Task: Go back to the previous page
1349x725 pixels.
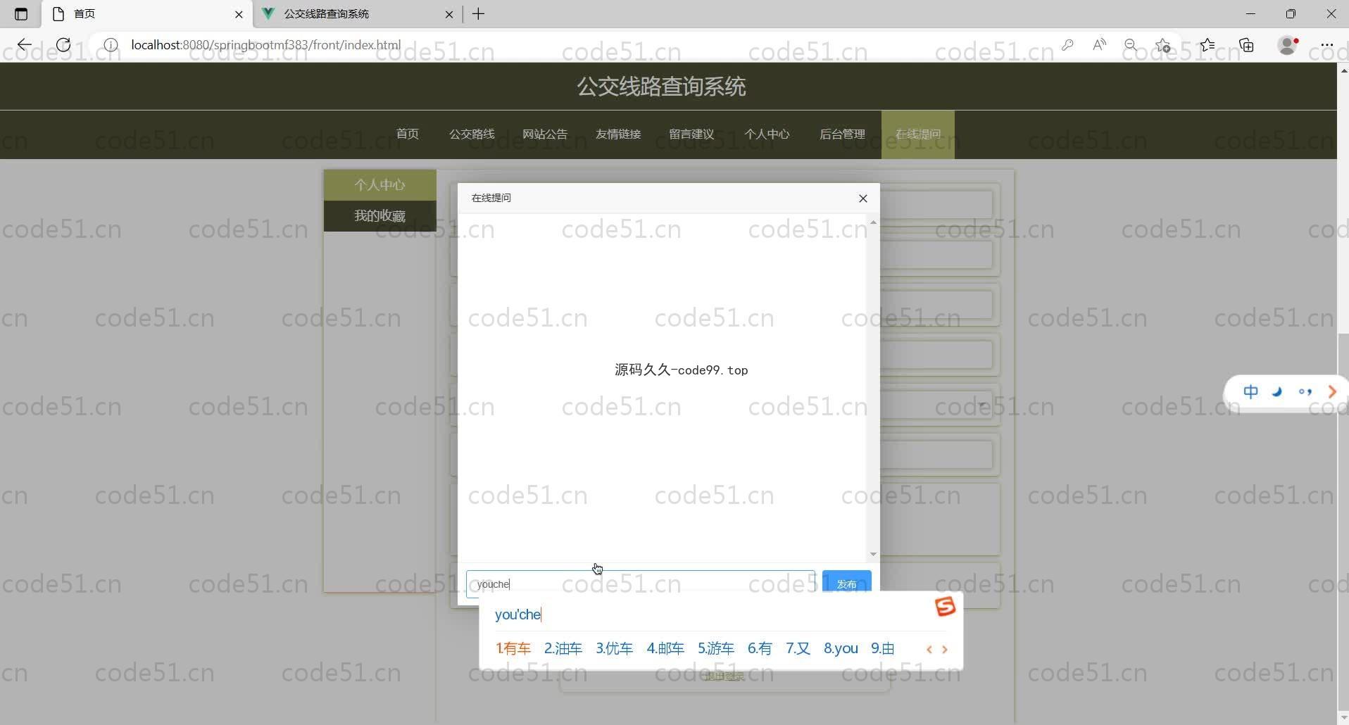Action: pos(25,45)
